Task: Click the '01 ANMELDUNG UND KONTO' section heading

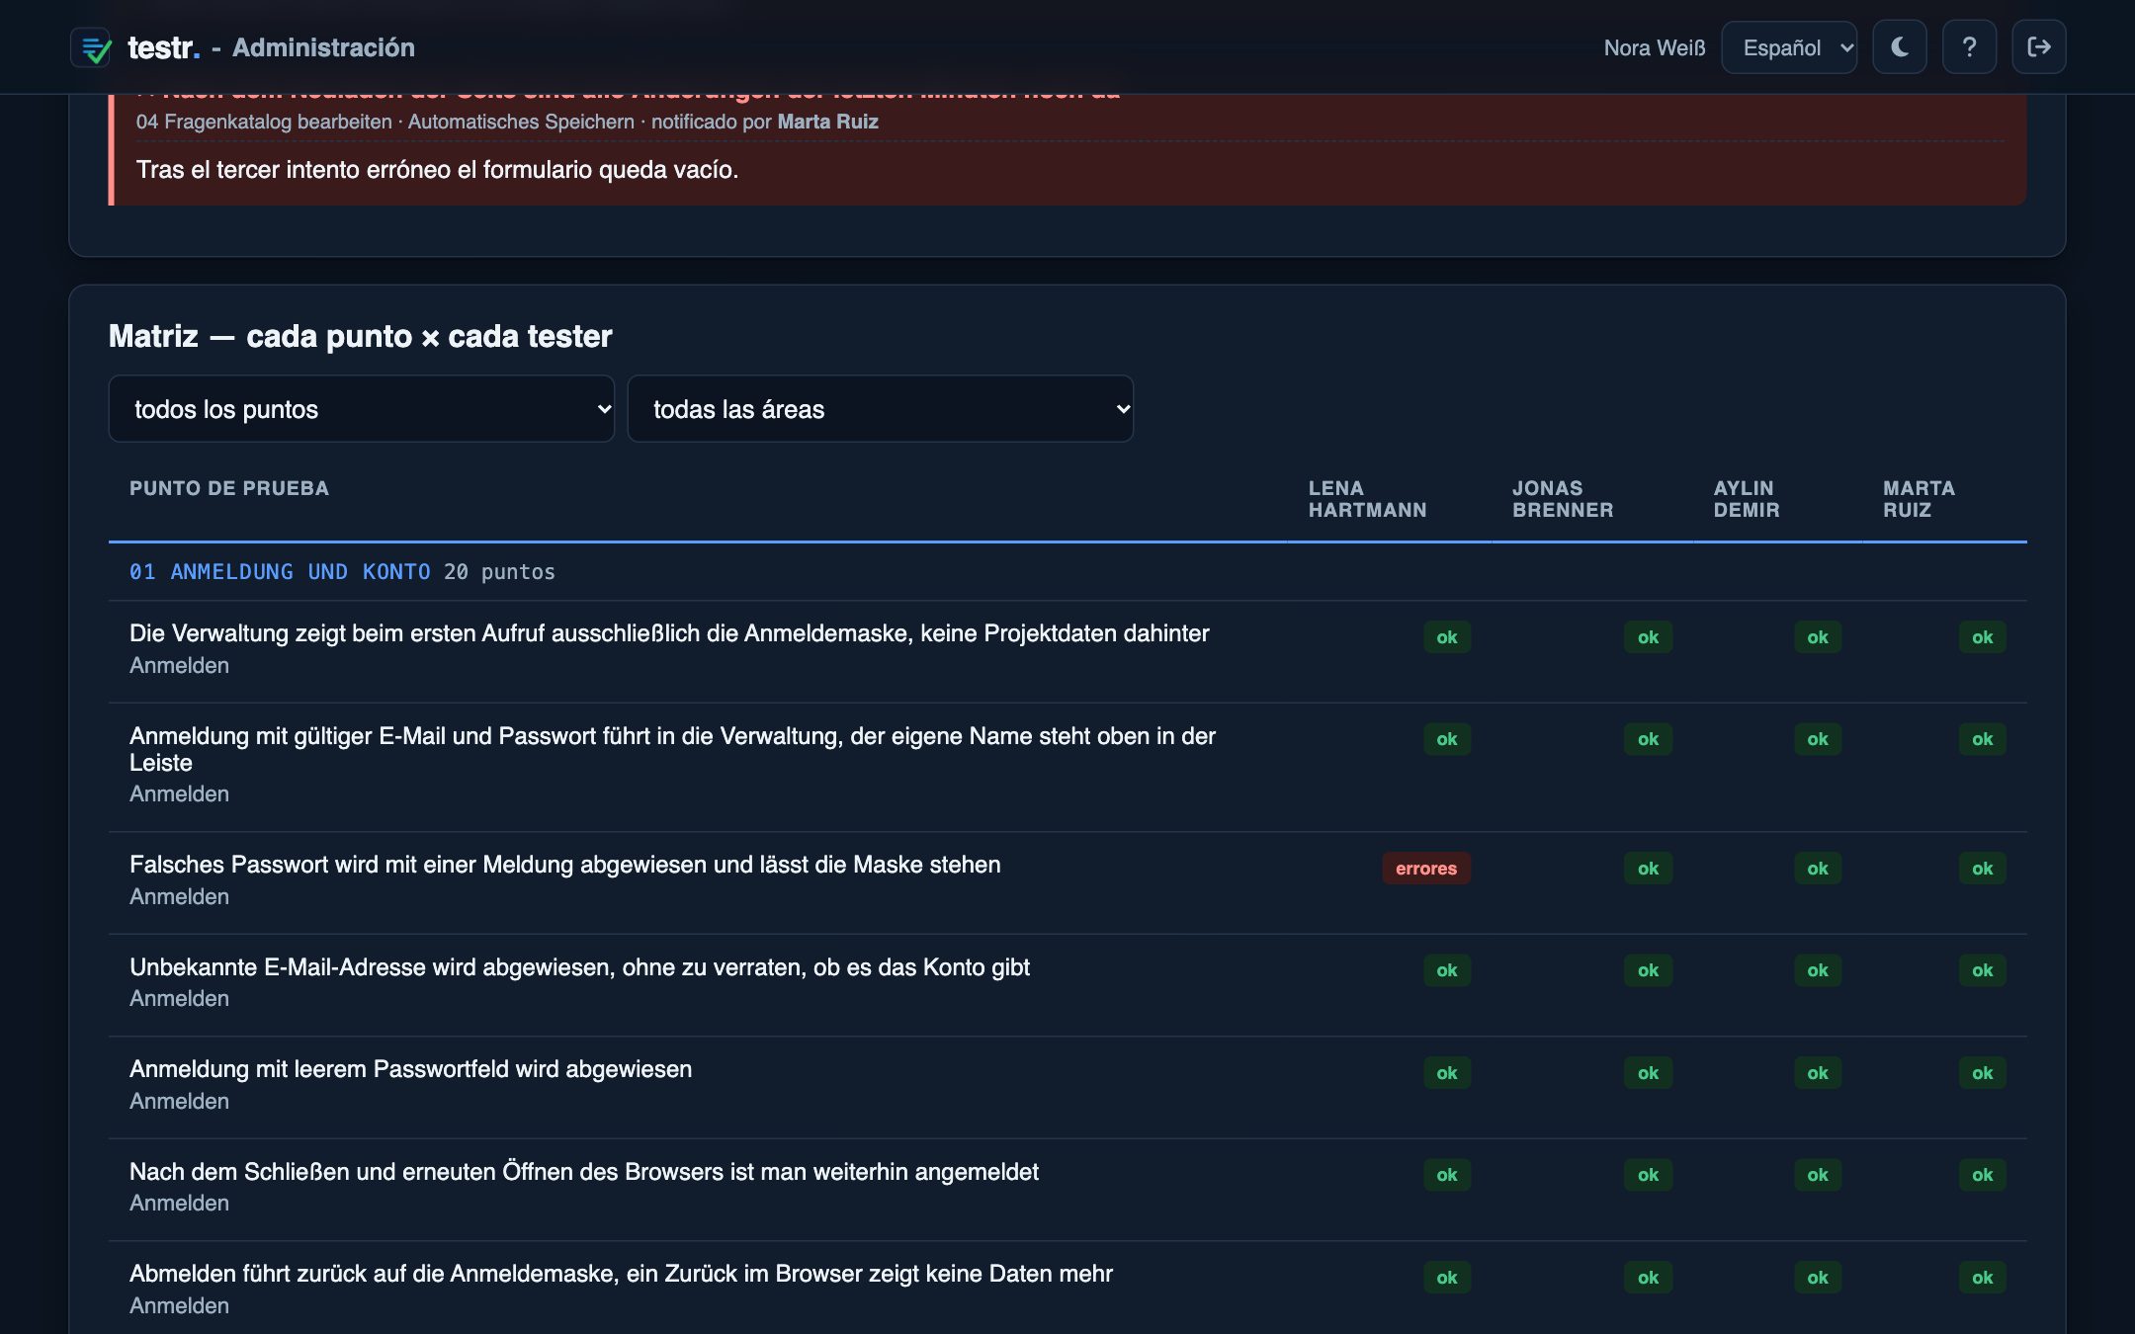Action: (x=280, y=572)
